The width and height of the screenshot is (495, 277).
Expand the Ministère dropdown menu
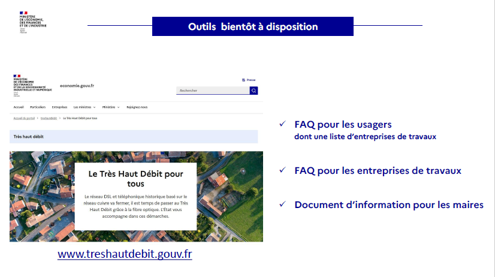point(111,107)
